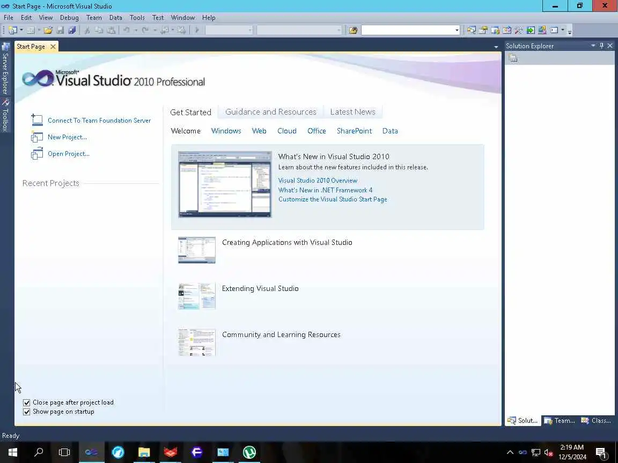Viewport: 618px width, 463px height.
Task: Switch to Latest News tab
Action: (353, 112)
